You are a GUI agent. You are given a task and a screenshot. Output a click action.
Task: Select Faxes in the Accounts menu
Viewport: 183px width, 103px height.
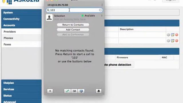click(21, 44)
